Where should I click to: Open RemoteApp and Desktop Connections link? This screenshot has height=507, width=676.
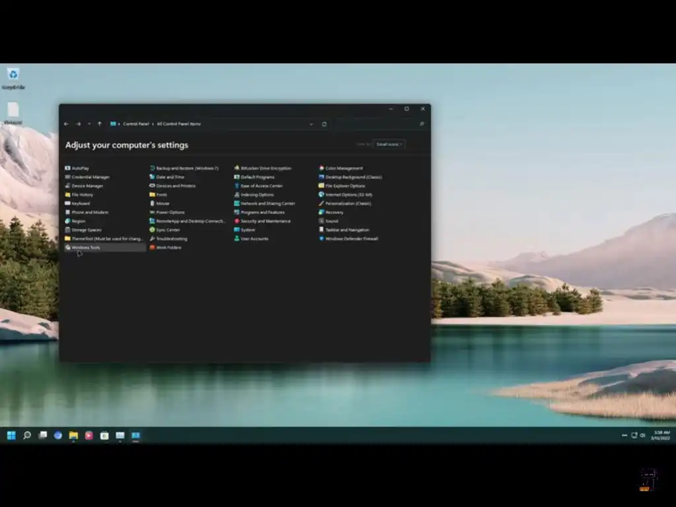(x=191, y=220)
